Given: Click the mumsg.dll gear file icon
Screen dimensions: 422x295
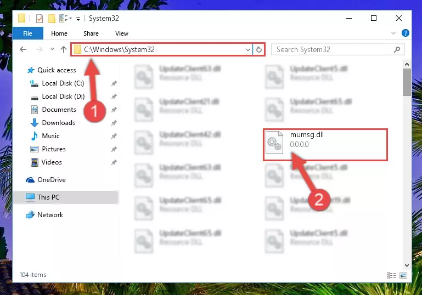Looking at the screenshot, I should point(274,143).
